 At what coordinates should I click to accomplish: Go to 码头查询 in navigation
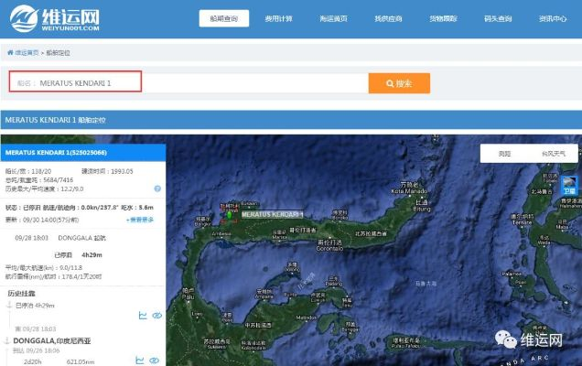point(497,18)
